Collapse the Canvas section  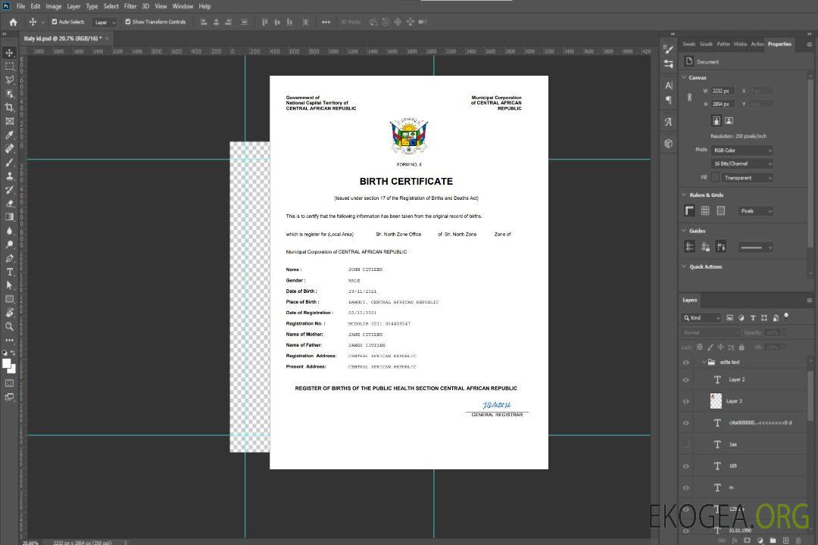[x=684, y=77]
